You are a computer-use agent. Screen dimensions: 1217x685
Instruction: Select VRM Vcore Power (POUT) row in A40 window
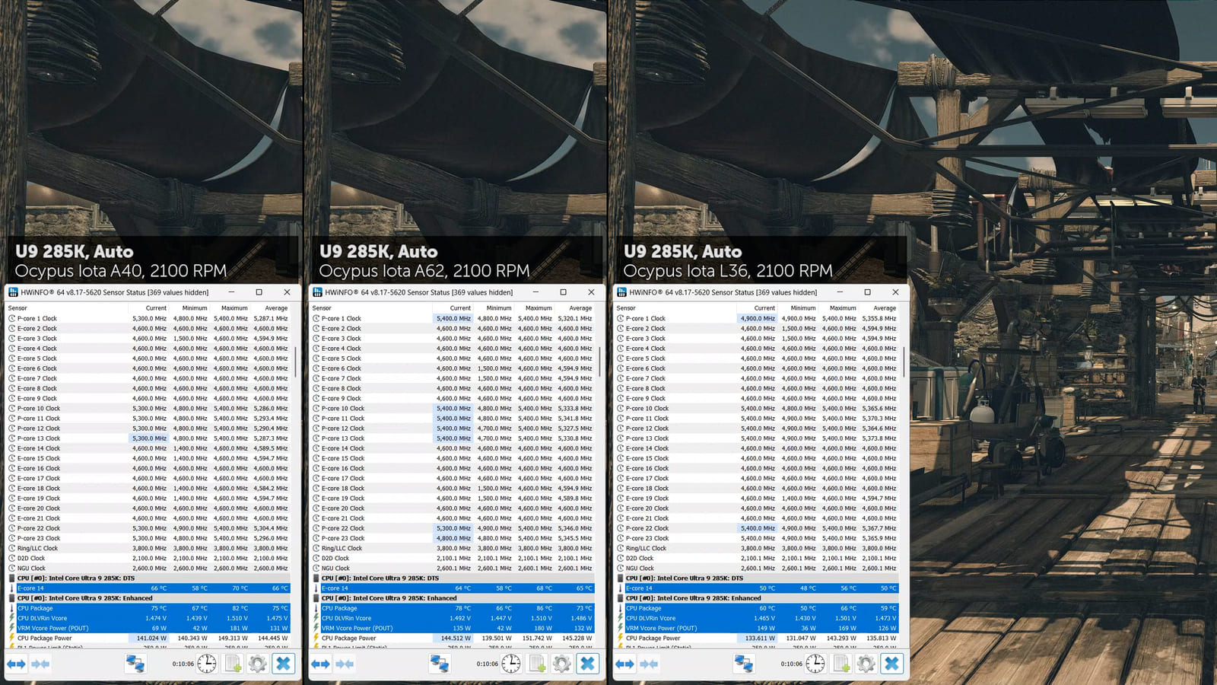(148, 628)
